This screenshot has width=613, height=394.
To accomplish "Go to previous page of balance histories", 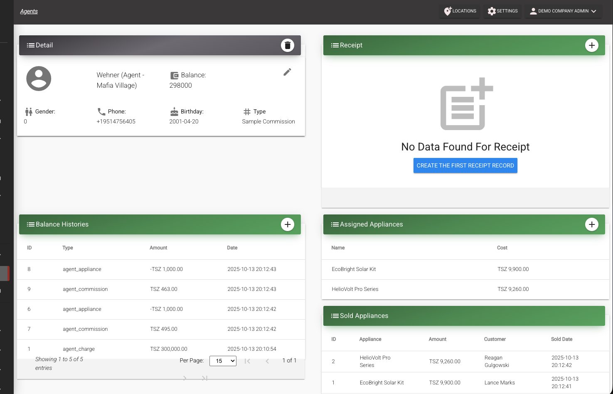I will [x=267, y=361].
